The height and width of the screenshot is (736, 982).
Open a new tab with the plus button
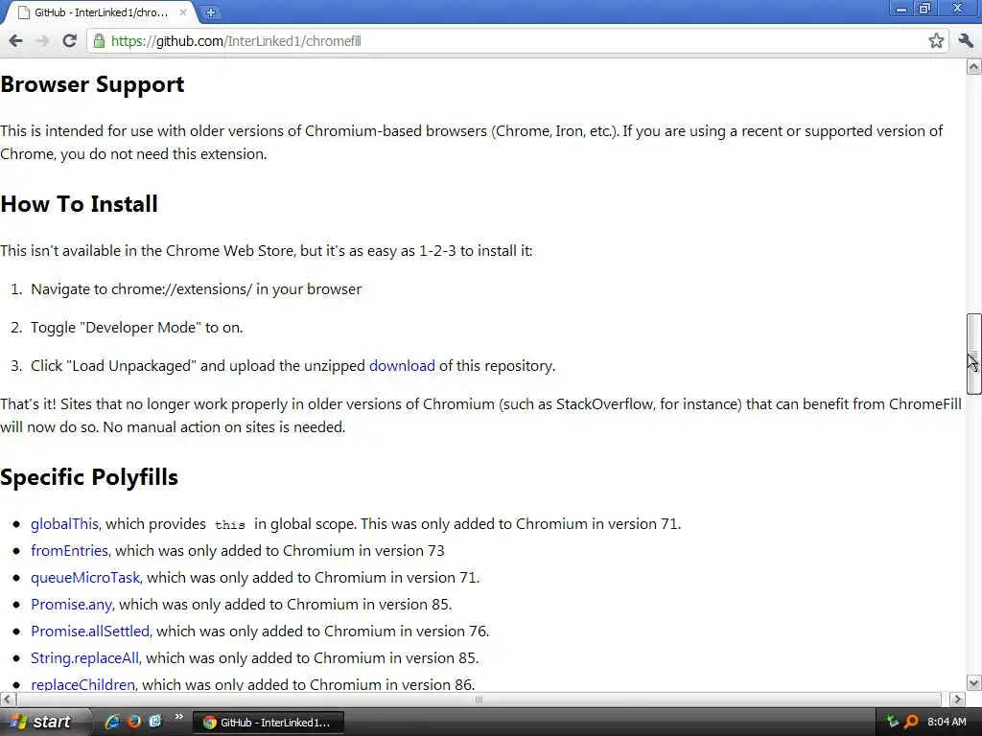211,12
